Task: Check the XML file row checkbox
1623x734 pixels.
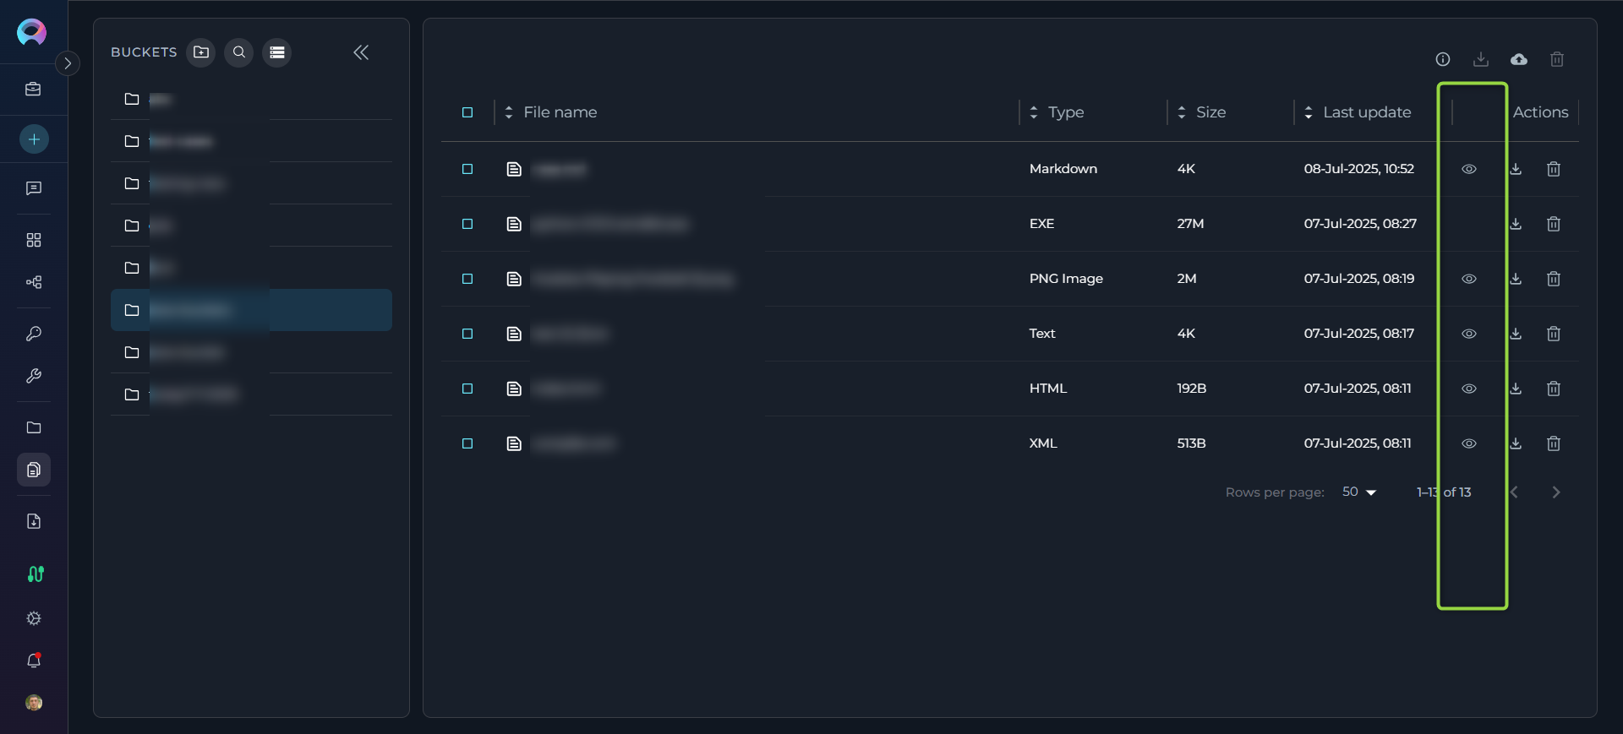Action: [x=467, y=443]
